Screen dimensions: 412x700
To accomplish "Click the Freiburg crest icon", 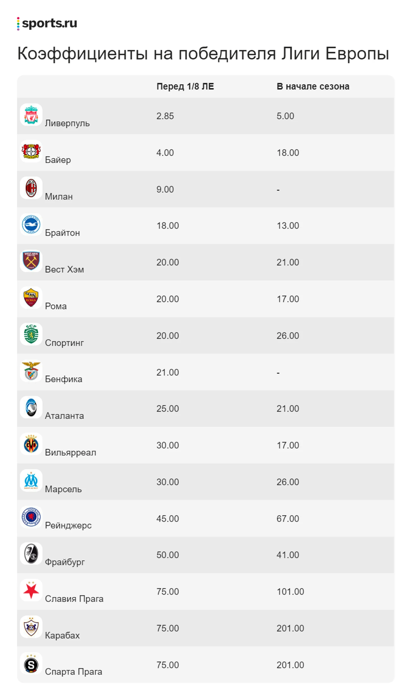I will 31,554.
